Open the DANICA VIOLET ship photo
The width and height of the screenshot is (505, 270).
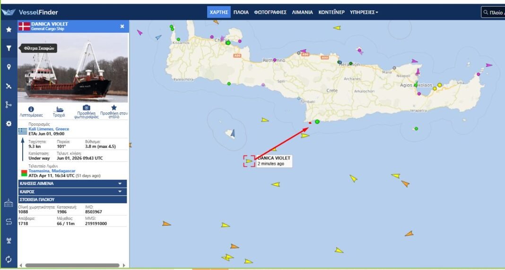pyautogui.click(x=73, y=68)
